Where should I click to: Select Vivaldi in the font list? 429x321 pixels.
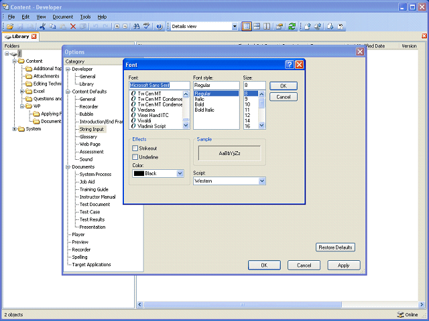[144, 120]
